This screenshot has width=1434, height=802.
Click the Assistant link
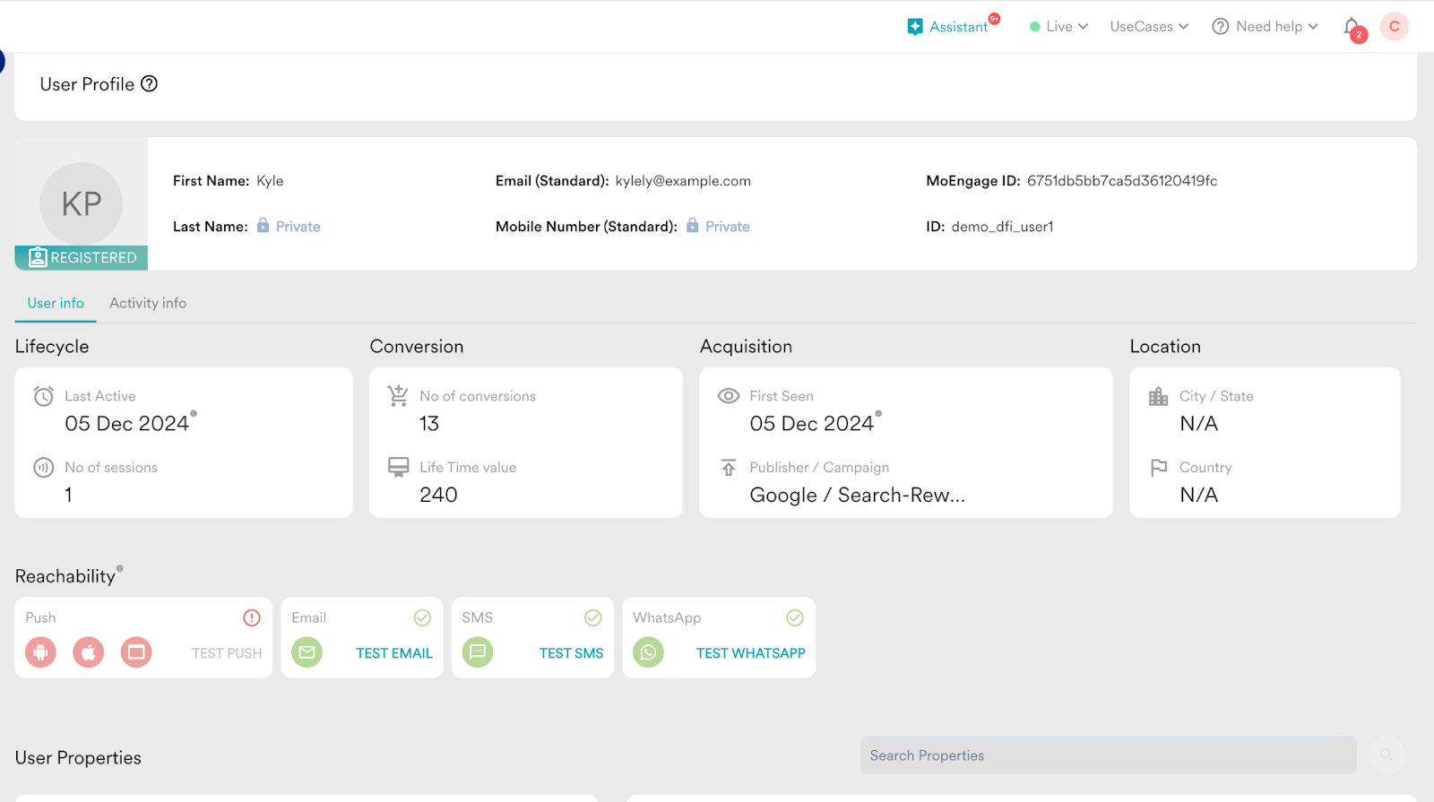(x=958, y=27)
